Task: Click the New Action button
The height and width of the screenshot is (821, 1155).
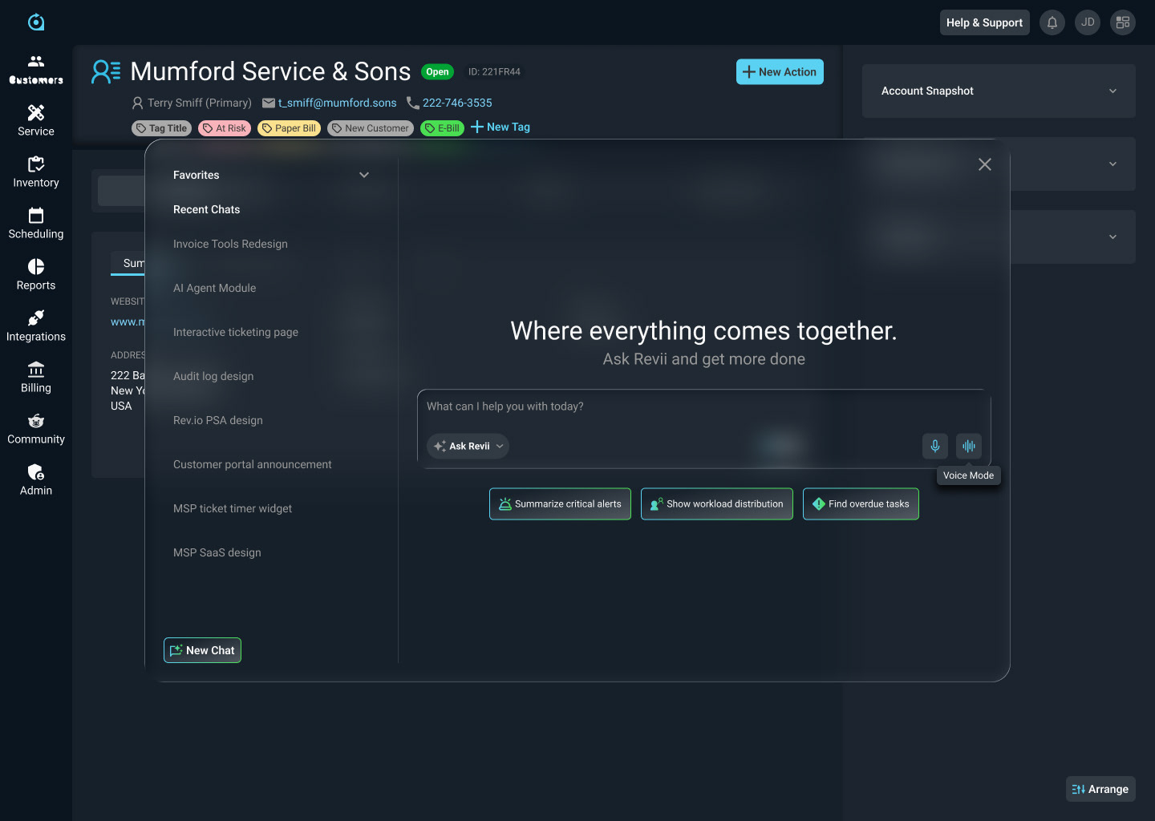Action: point(780,71)
